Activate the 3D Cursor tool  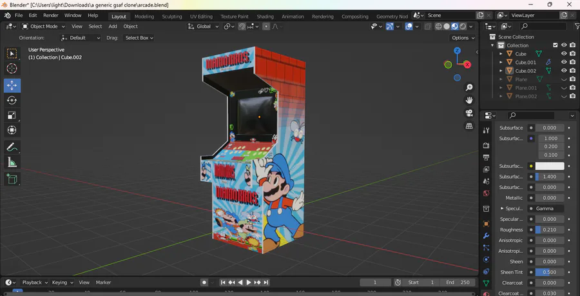pos(12,68)
